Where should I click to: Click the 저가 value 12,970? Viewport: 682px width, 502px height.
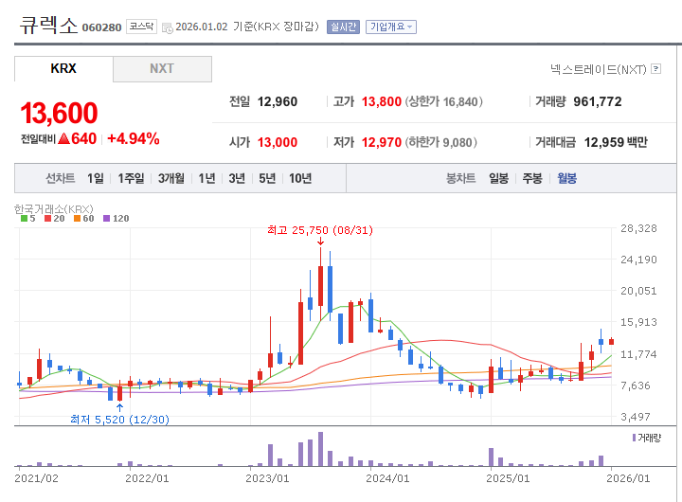click(382, 142)
